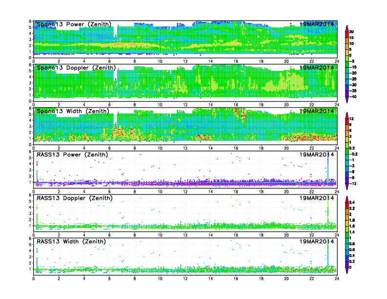Click x-axis tick '24' under RASS13 Width plot

click(337, 278)
